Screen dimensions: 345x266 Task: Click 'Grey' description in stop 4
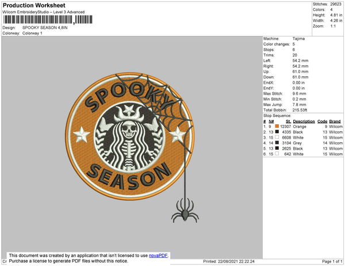tap(297, 143)
